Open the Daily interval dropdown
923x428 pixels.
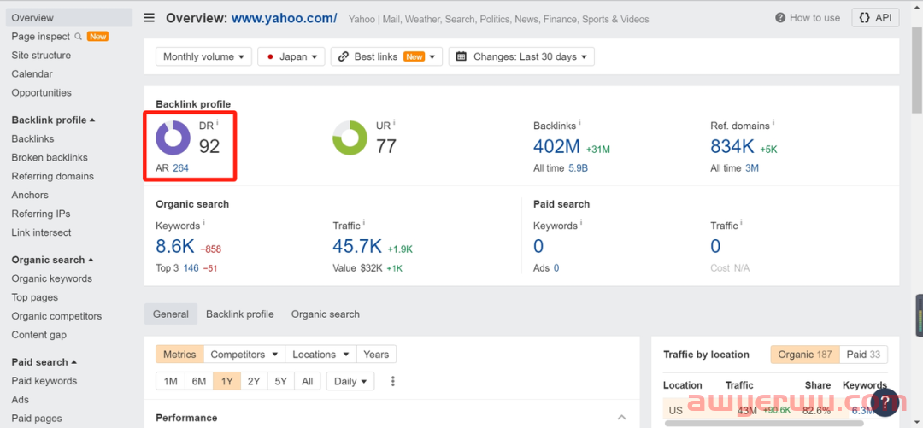click(x=350, y=382)
